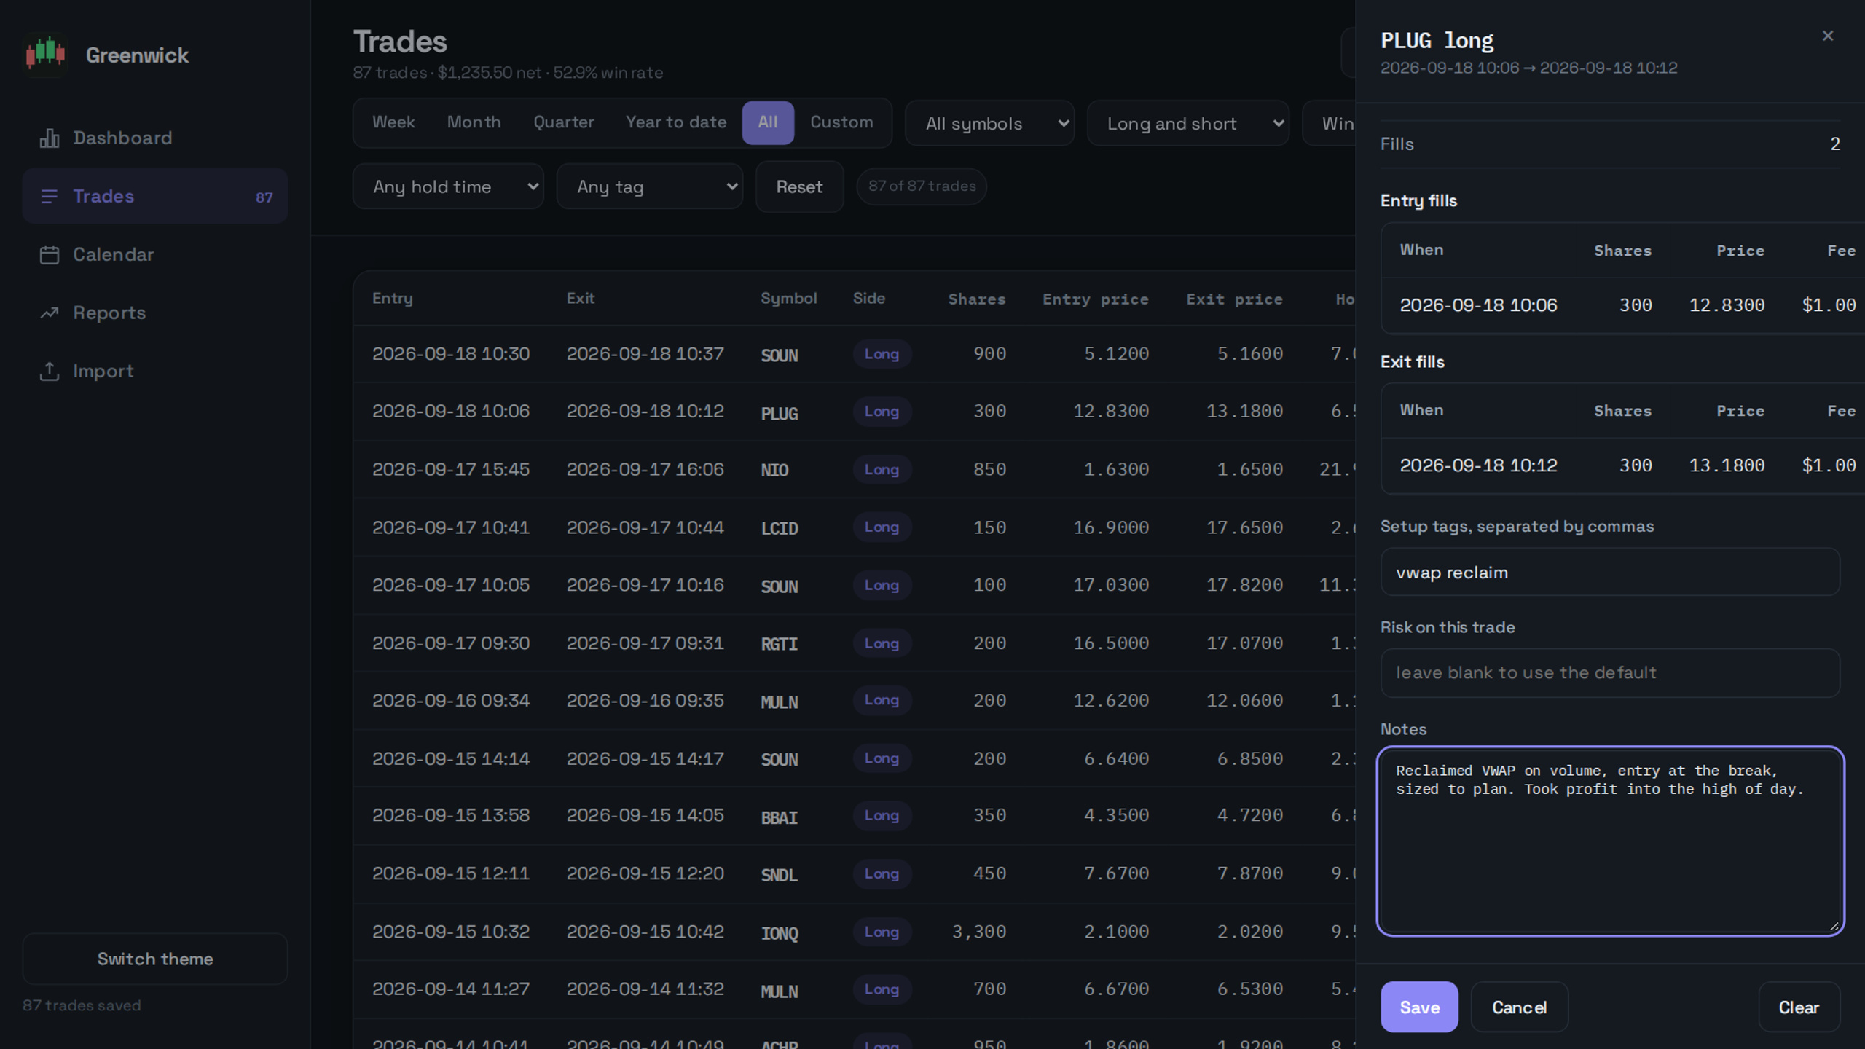The image size is (1865, 1049).
Task: Select the LCID symbol cell
Action: (x=780, y=527)
